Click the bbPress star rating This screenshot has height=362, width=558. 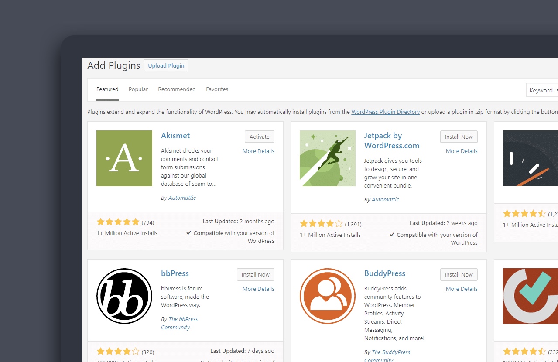coord(118,352)
